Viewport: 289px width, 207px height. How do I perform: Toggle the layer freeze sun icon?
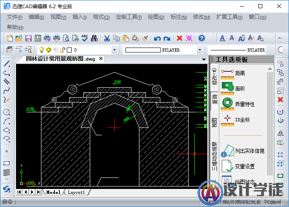point(48,50)
